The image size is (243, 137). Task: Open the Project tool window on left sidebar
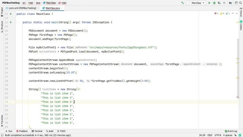click(x=2, y=12)
